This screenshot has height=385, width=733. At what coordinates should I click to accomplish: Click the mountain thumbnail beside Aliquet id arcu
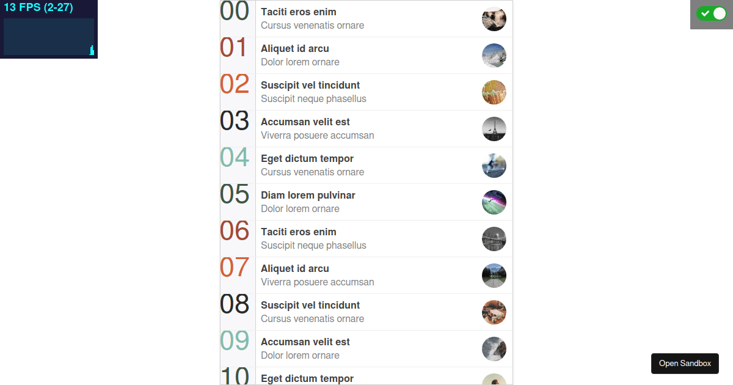coord(494,56)
